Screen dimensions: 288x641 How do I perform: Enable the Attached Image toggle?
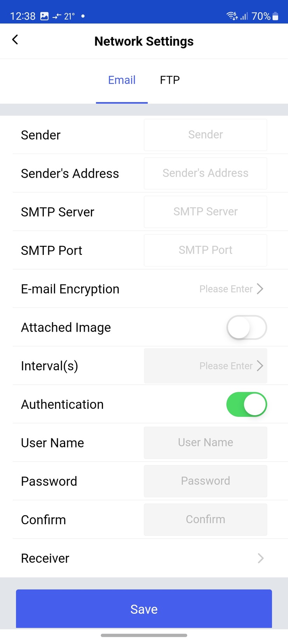tap(246, 327)
